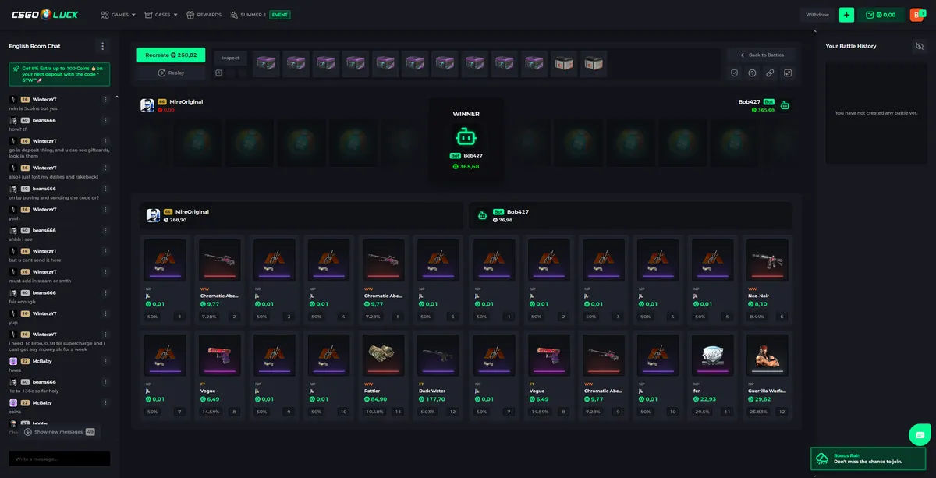Viewport: 936px width, 478px height.
Task: Copy the battle link icon
Action: click(770, 73)
